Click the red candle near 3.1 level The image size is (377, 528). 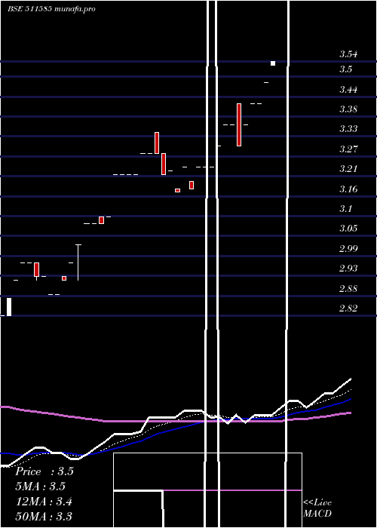(101, 220)
